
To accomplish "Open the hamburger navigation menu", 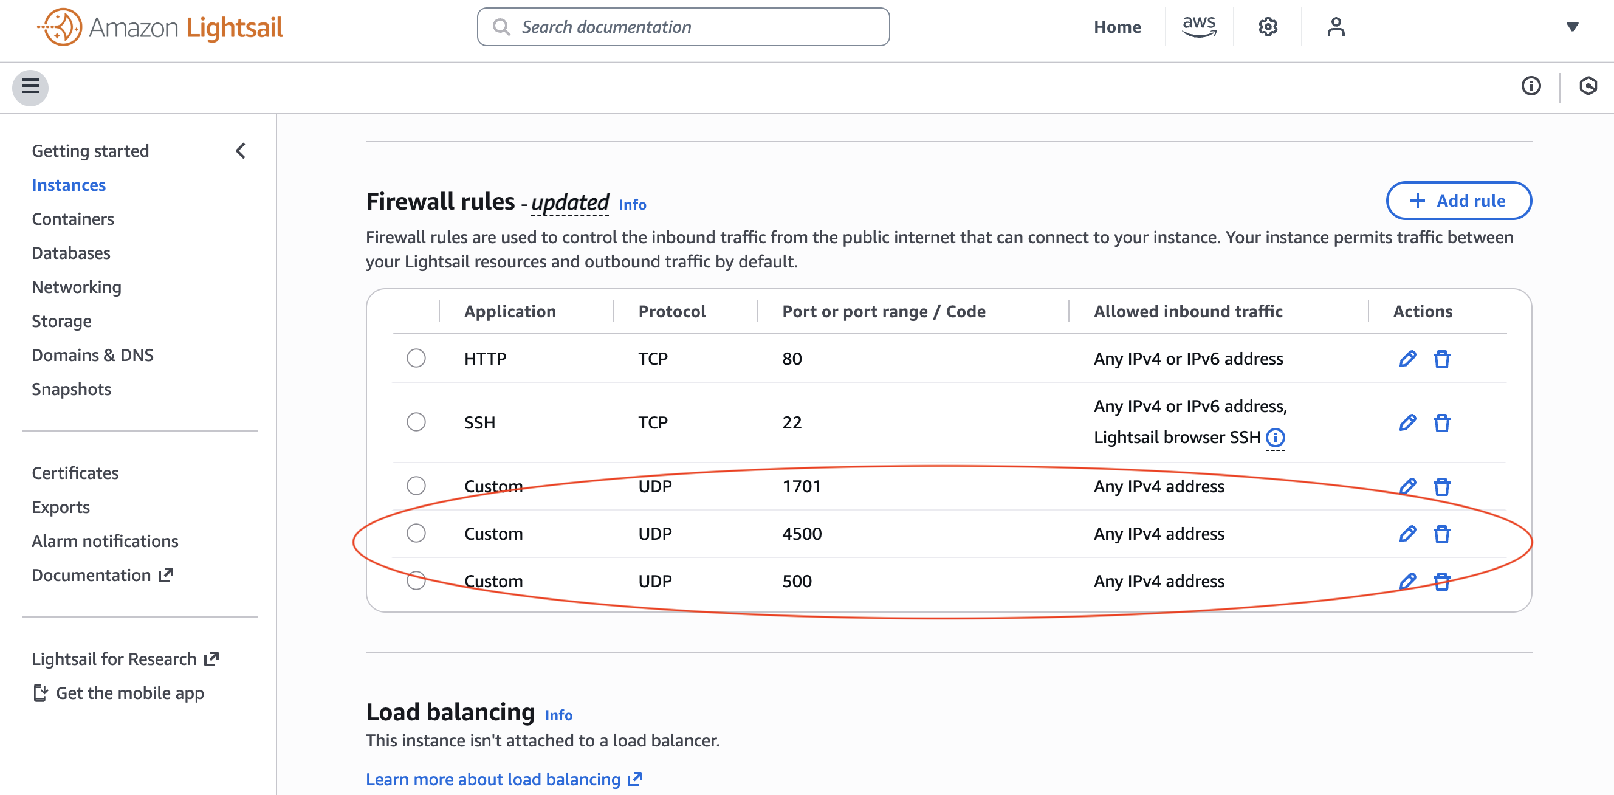I will [30, 86].
